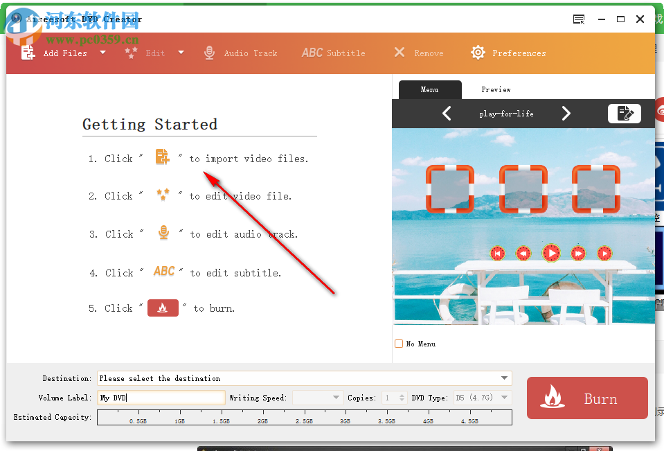Select the Add Files import icon
The image size is (664, 451).
pyautogui.click(x=28, y=52)
